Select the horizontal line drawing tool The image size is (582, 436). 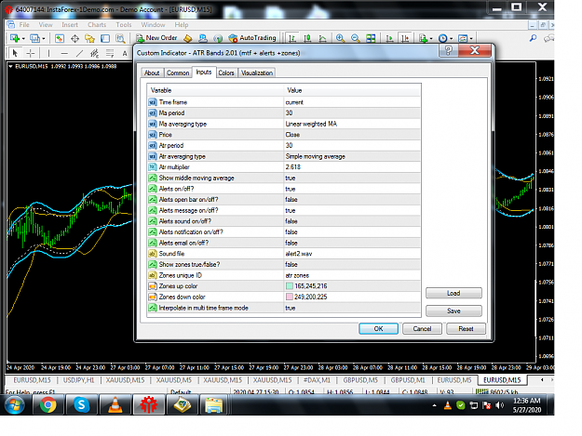click(x=64, y=53)
